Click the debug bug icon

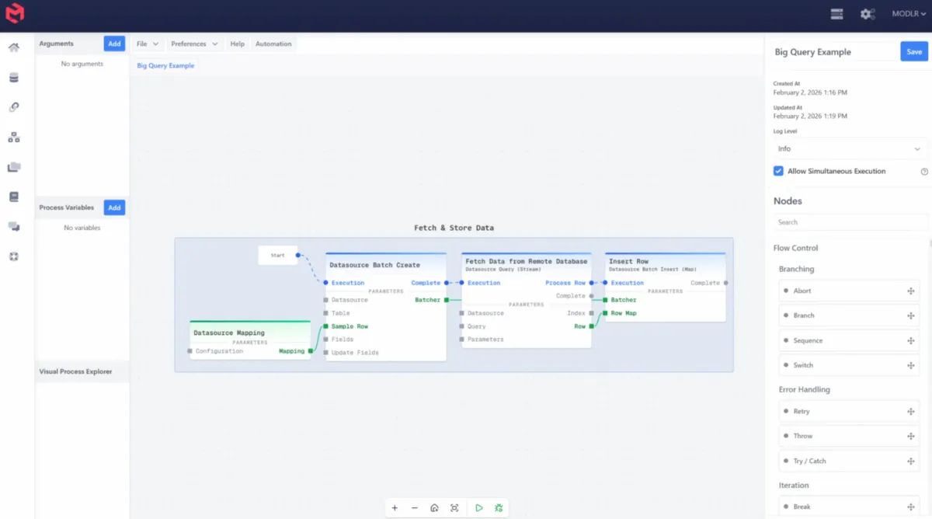pos(499,508)
